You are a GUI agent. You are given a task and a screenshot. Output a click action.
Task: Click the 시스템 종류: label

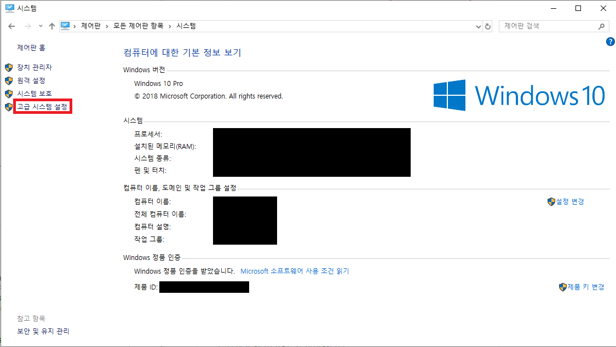(x=152, y=158)
